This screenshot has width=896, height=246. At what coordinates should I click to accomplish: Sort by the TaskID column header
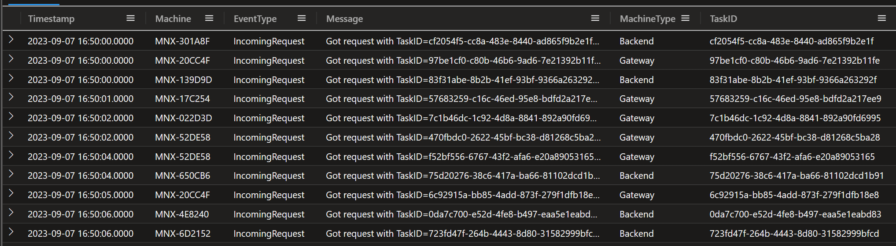click(x=723, y=19)
